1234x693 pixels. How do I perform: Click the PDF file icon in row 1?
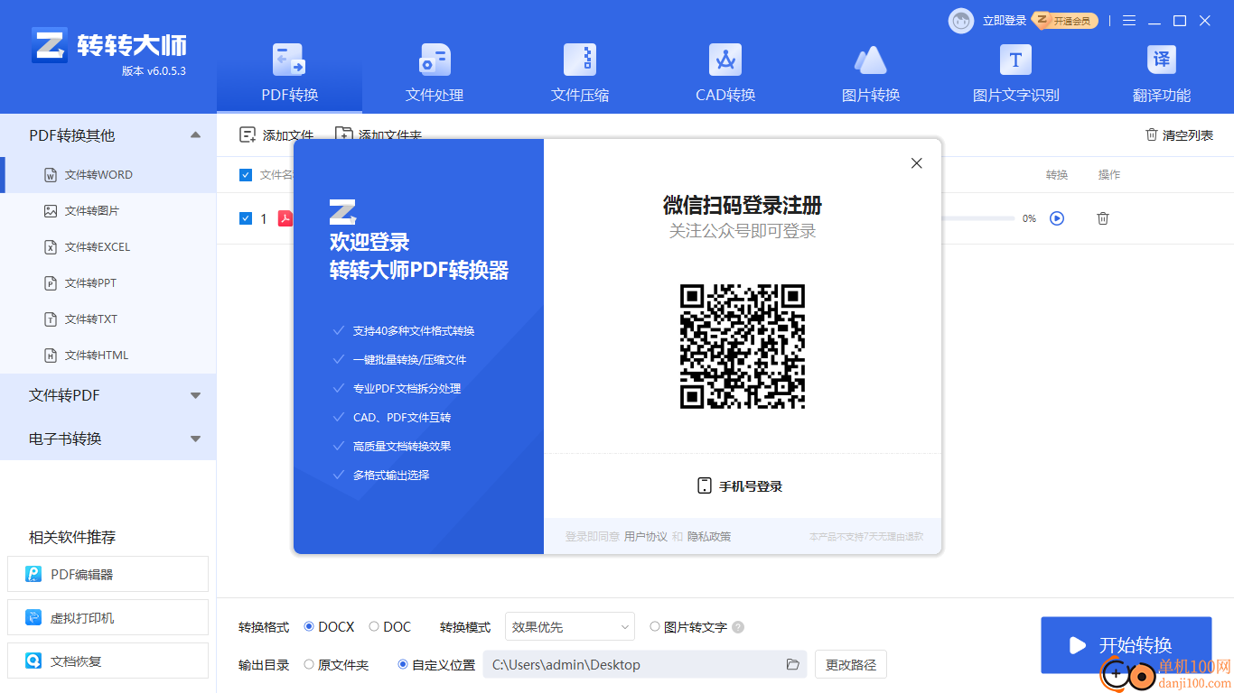click(285, 218)
